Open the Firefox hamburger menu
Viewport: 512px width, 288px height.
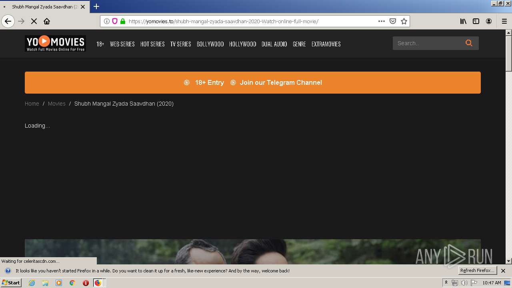point(504,21)
